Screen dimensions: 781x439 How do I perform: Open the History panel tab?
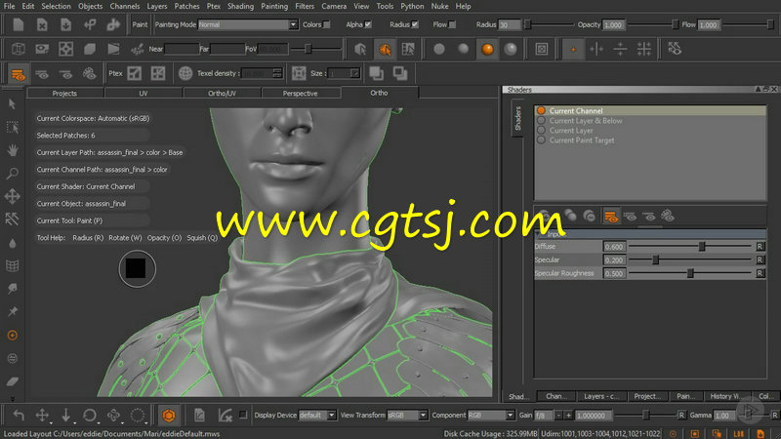tap(724, 396)
